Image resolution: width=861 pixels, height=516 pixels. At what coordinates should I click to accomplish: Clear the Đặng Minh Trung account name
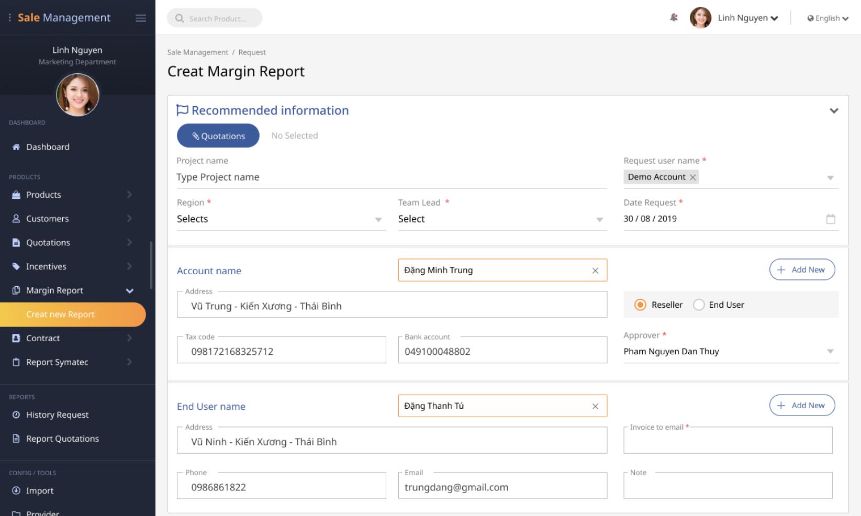point(595,271)
